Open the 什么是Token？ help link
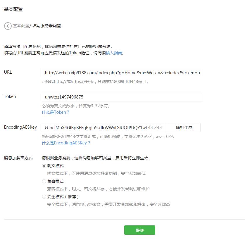This screenshot has width=245, height=240. [x=56, y=112]
